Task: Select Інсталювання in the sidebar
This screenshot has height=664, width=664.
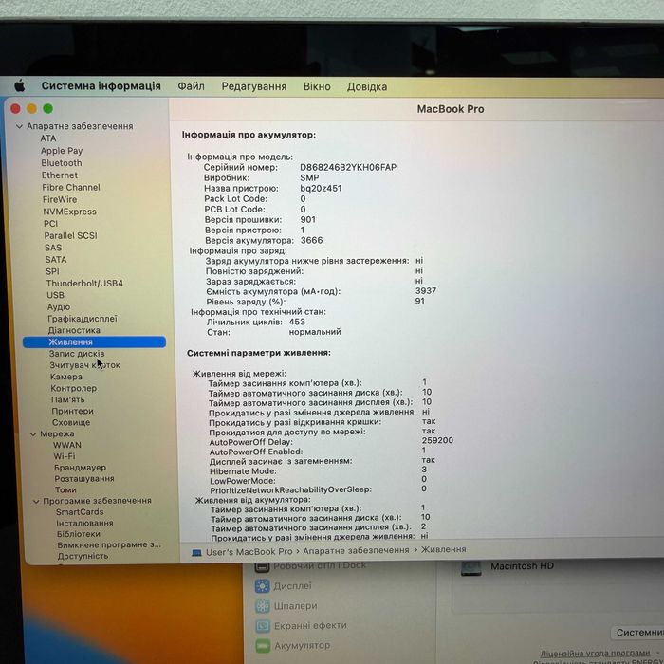Action: click(x=84, y=523)
